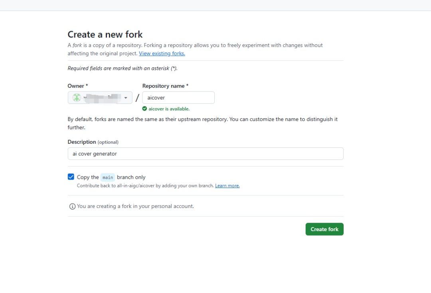The height and width of the screenshot is (293, 431).
Task: Open the Owner dropdown caret
Action: click(126, 98)
